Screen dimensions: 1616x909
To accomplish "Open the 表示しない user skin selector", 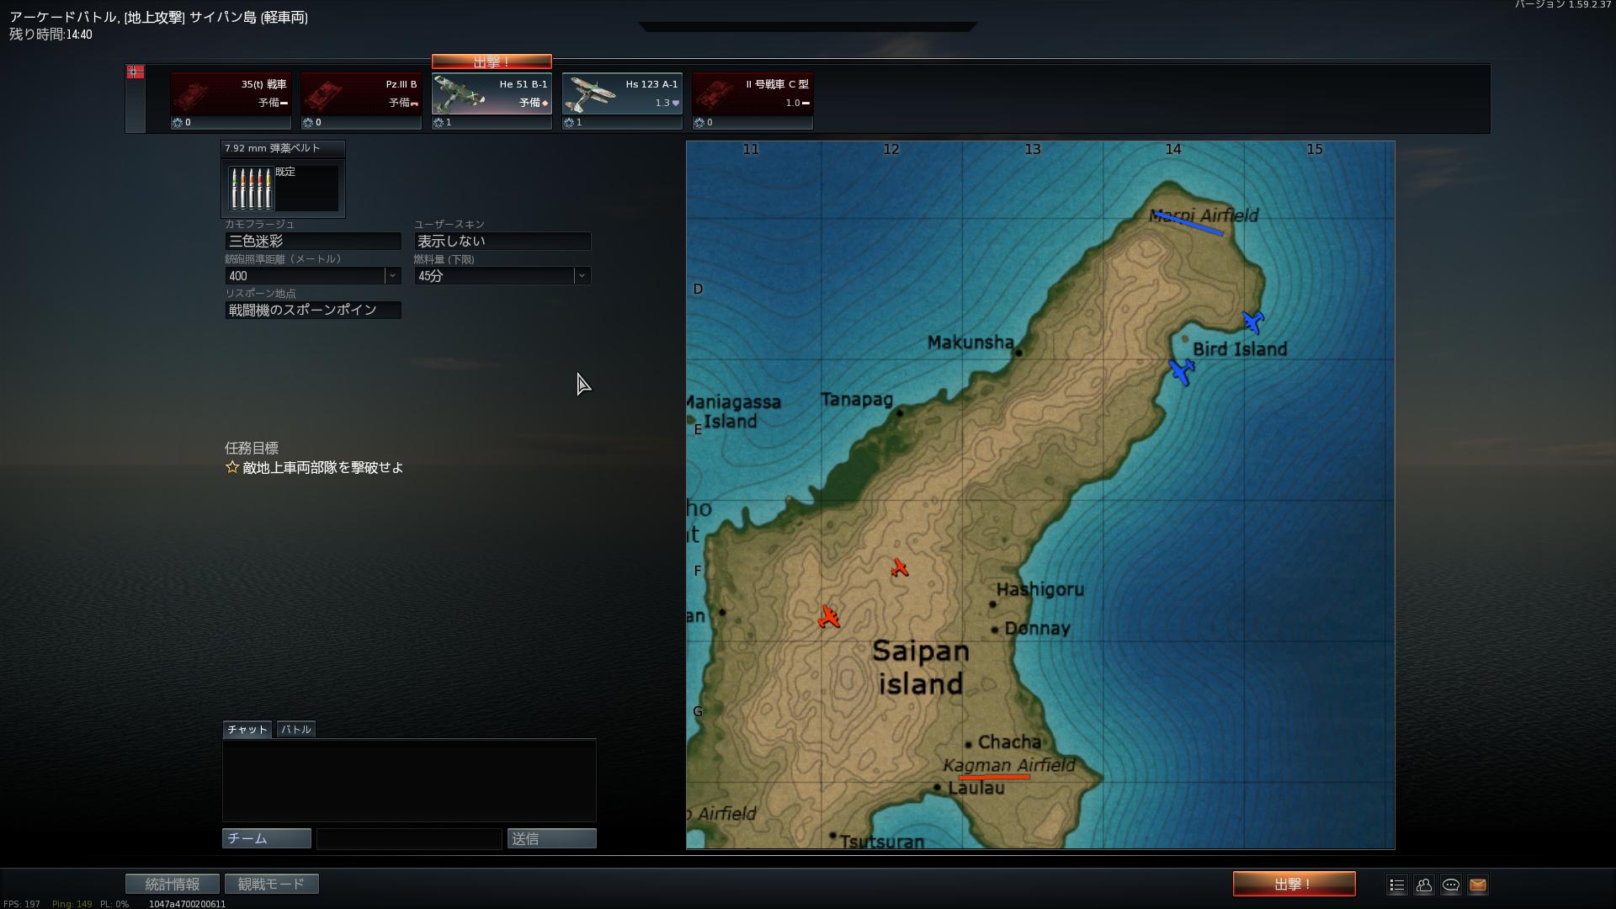I will (x=502, y=242).
